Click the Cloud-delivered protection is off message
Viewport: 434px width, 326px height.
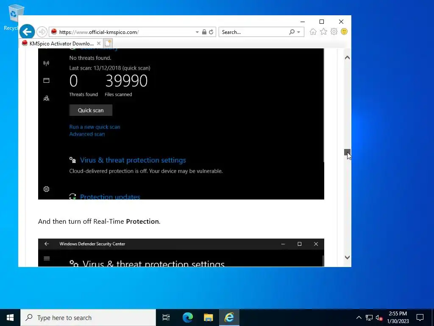(x=146, y=171)
